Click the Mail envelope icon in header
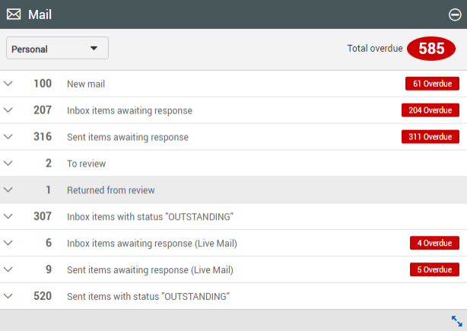 pyautogui.click(x=14, y=14)
